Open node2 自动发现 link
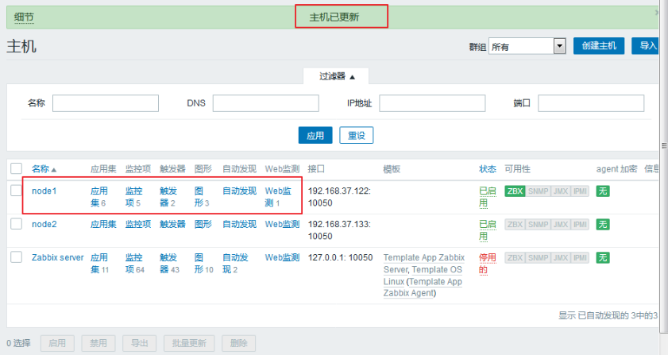The width and height of the screenshot is (668, 355). coord(239,224)
